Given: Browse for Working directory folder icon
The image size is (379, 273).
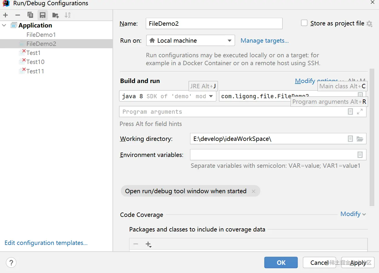Looking at the screenshot, I should pos(360,139).
